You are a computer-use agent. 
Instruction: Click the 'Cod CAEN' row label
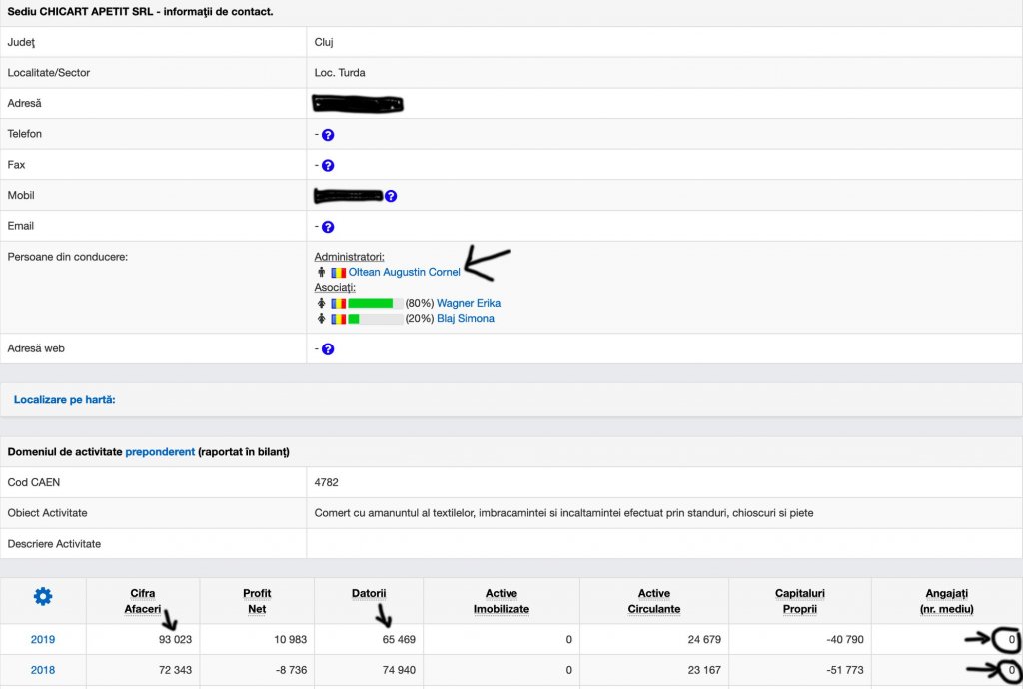(33, 482)
